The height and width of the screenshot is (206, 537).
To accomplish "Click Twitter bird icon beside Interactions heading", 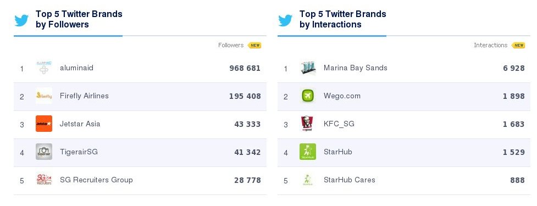I will [x=285, y=20].
